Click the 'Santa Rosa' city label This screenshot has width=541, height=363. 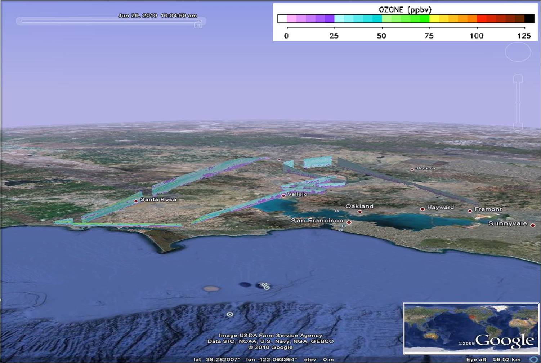pyautogui.click(x=158, y=199)
